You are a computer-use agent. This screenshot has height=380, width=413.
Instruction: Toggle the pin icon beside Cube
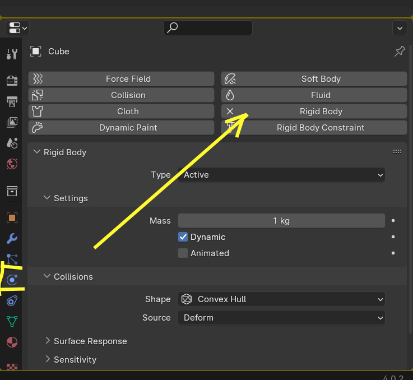point(400,52)
